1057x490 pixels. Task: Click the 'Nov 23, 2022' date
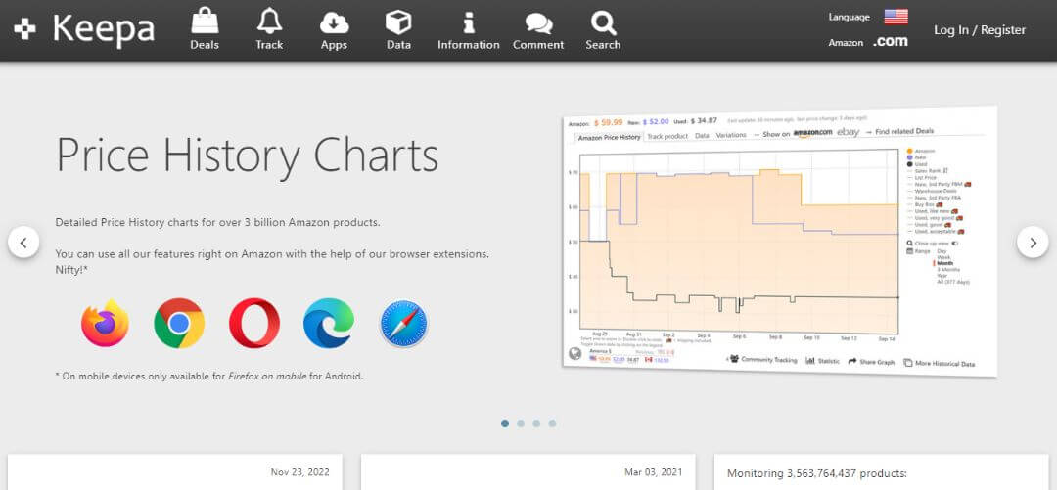click(x=300, y=472)
